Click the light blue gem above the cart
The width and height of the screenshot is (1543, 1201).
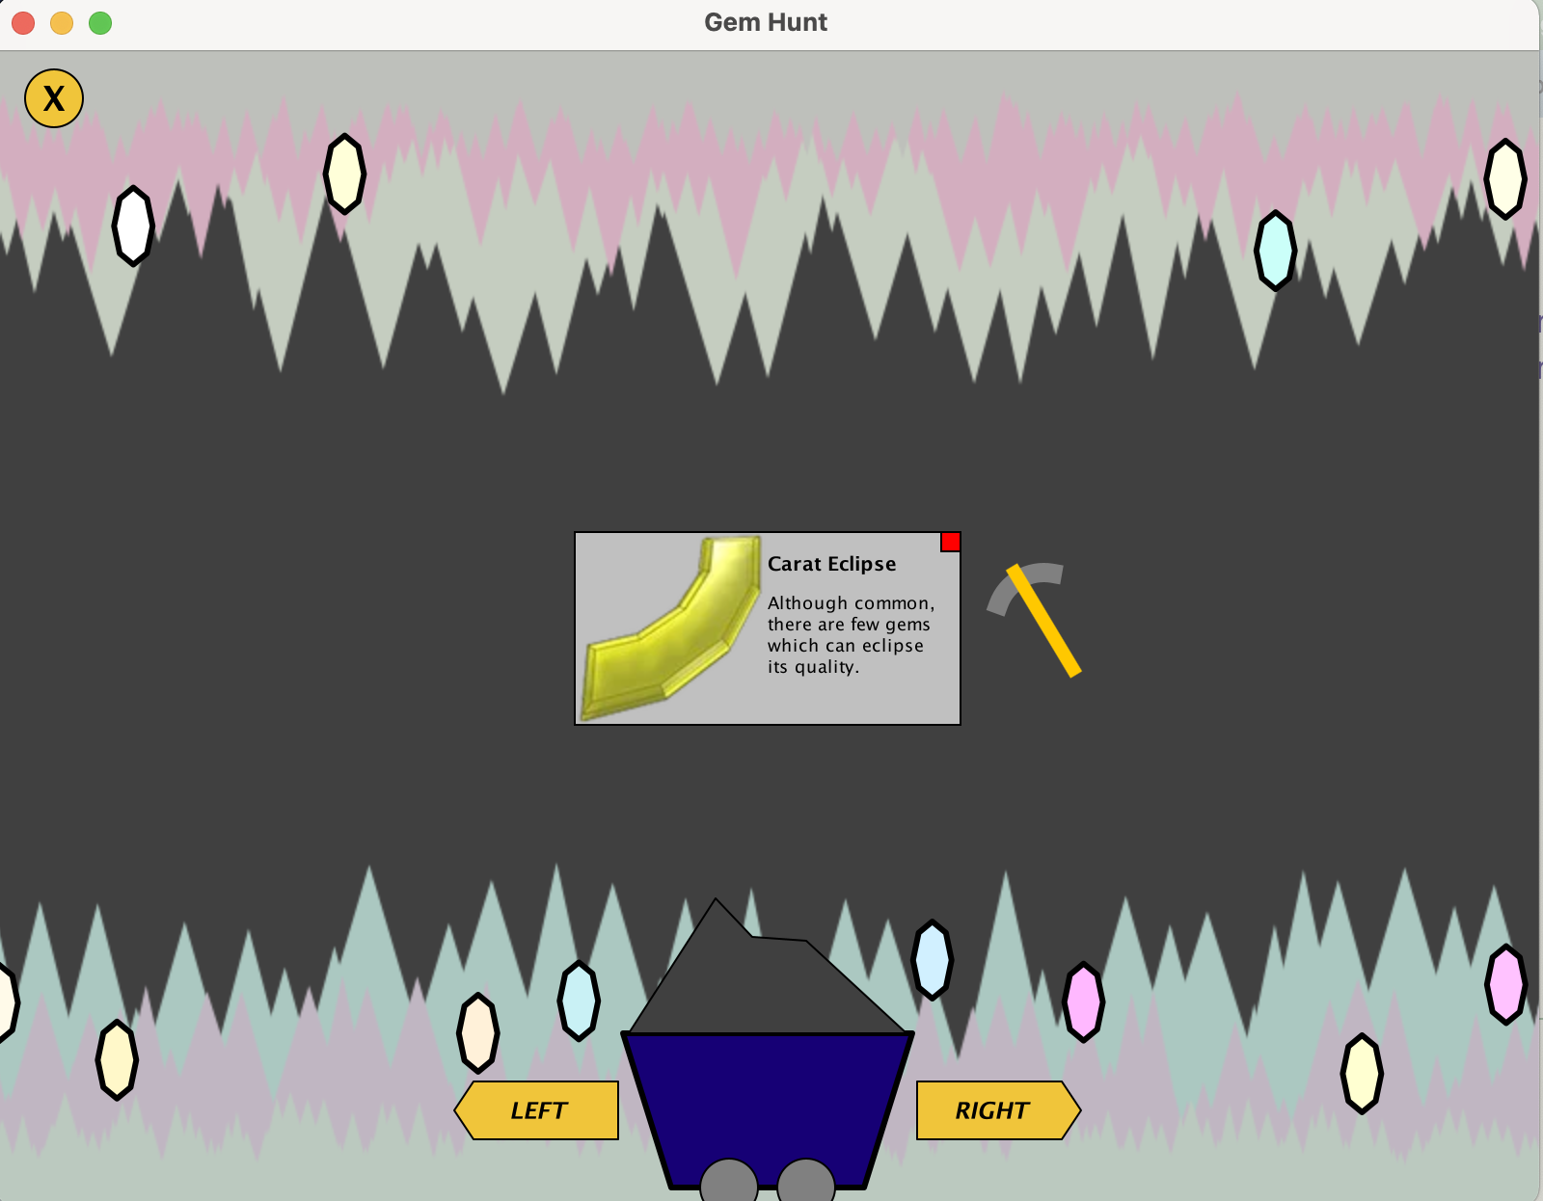coord(931,961)
